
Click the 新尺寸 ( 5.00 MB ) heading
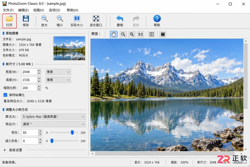tap(19, 64)
